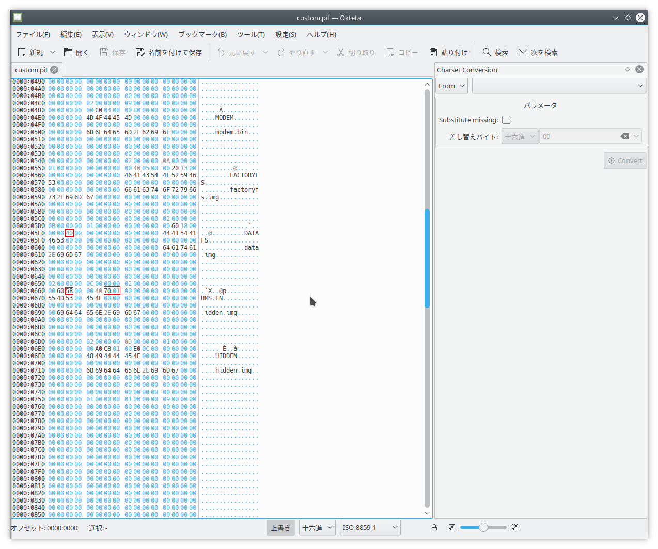Open the ブックマーク(B) menu
The height and width of the screenshot is (549, 658).
(202, 34)
